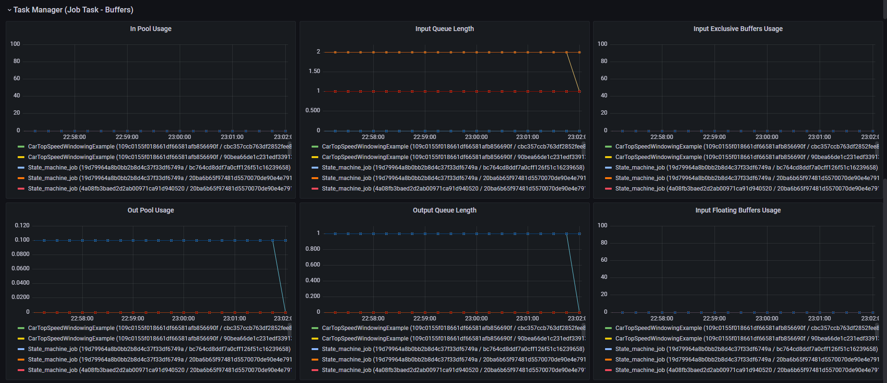Click yellow color swatch in Output Queue Length legend
This screenshot has width=887, height=383.
tap(315, 339)
